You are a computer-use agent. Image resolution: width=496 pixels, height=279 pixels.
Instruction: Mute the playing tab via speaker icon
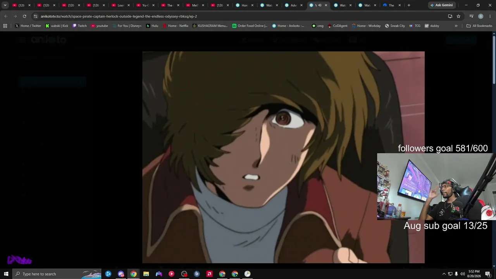(320, 5)
